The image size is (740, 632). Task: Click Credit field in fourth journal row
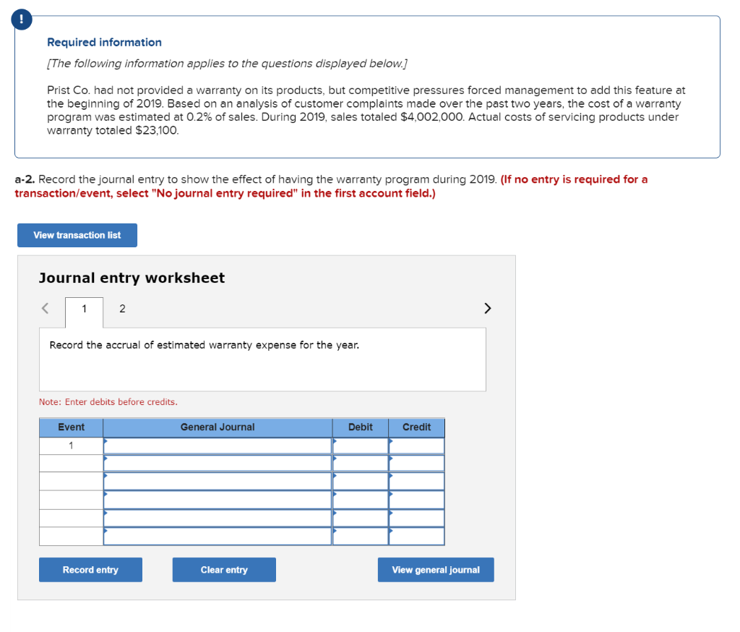(x=417, y=500)
